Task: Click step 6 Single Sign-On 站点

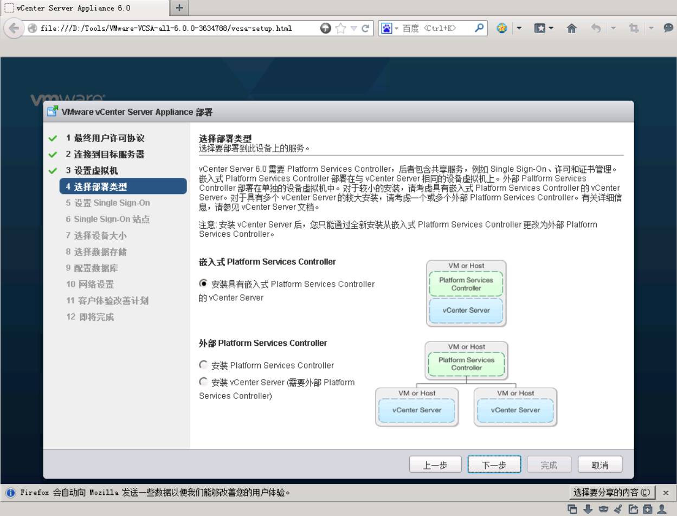Action: [x=108, y=219]
